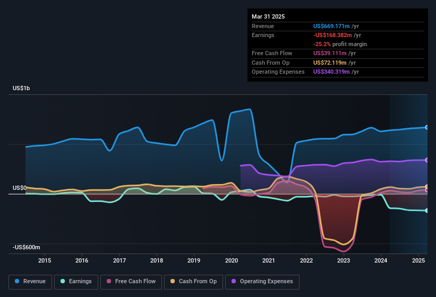This screenshot has height=297, width=436.
Task: Select the 2015 x-axis label
Action: coord(45,260)
